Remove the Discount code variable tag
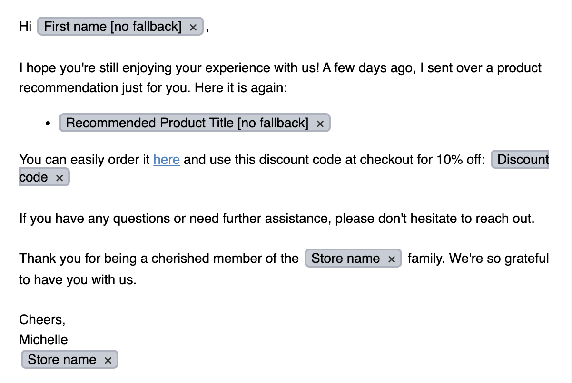The image size is (572, 383). [x=59, y=178]
